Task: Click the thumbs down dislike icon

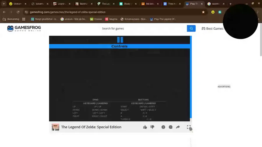Action: (x=152, y=127)
